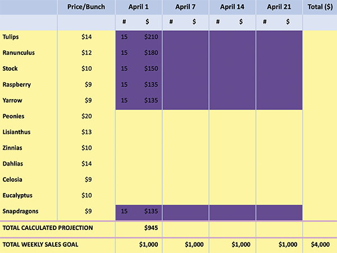
Task: Click the Lisianthus $13 price cell
Action: tap(86, 132)
